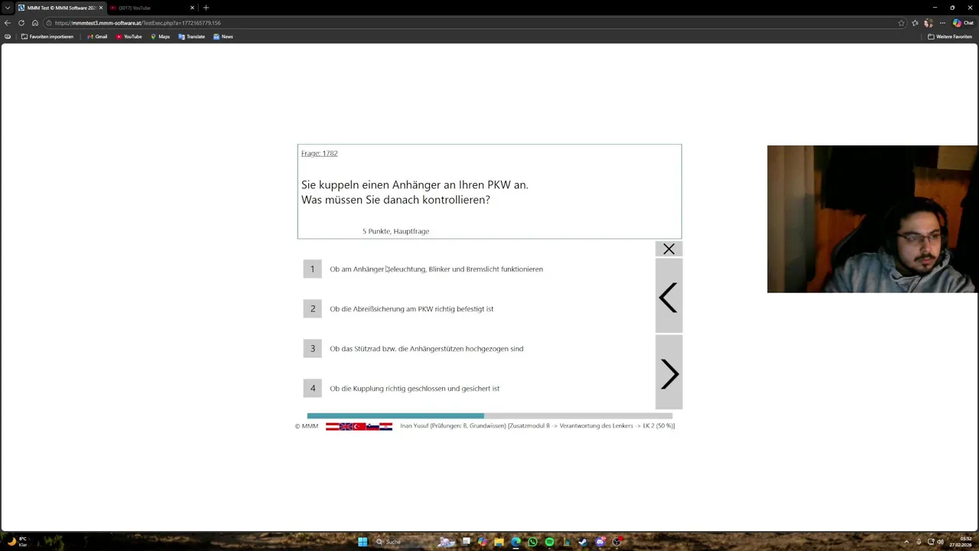Open the volume control in tray
The height and width of the screenshot is (551, 979).
click(941, 542)
